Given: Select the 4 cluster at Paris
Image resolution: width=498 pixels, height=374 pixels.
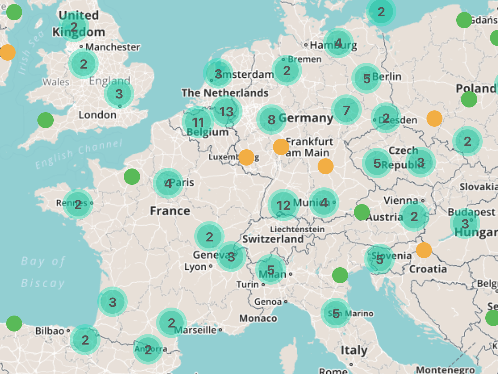Looking at the screenshot, I should point(168,183).
